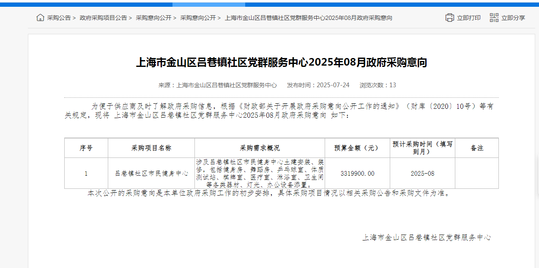539x268 pixels.
Task: Click 立即分享 share button
Action: 513,18
